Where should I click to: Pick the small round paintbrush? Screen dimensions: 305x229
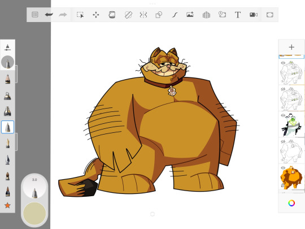coord(7,176)
